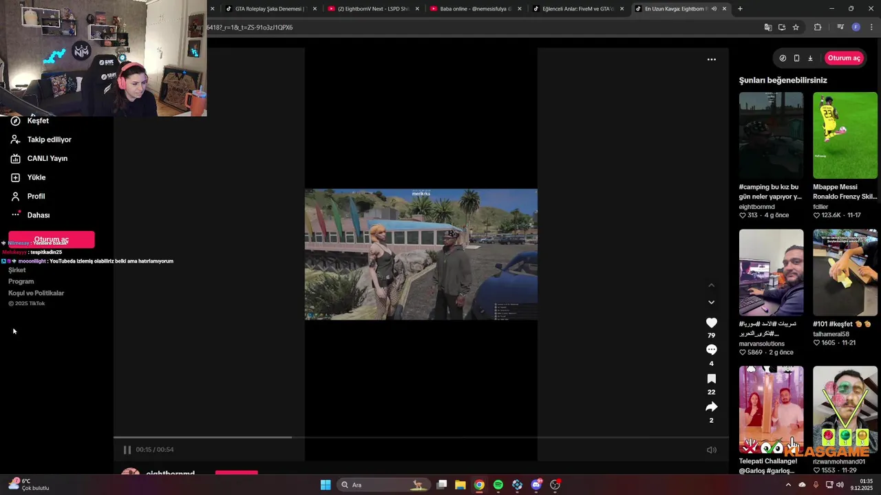
Task: Open the taskbar weather widget
Action: (x=28, y=485)
